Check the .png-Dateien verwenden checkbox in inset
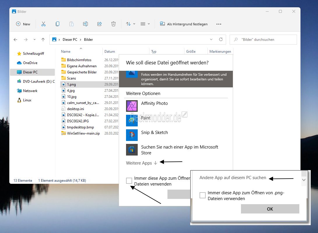Viewport: 318px width, 233px height. [202, 195]
